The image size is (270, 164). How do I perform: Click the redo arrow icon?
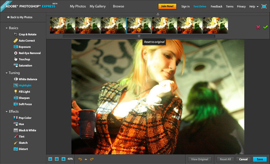(x=92, y=159)
